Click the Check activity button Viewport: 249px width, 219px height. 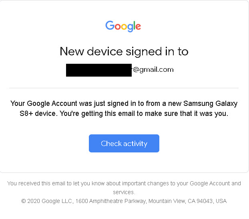pyautogui.click(x=124, y=144)
